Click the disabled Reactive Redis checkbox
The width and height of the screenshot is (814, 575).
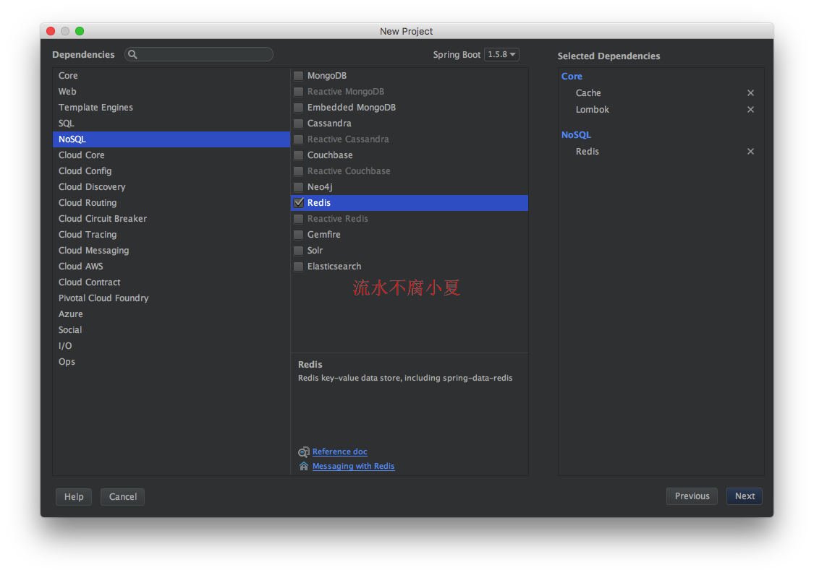pyautogui.click(x=299, y=219)
